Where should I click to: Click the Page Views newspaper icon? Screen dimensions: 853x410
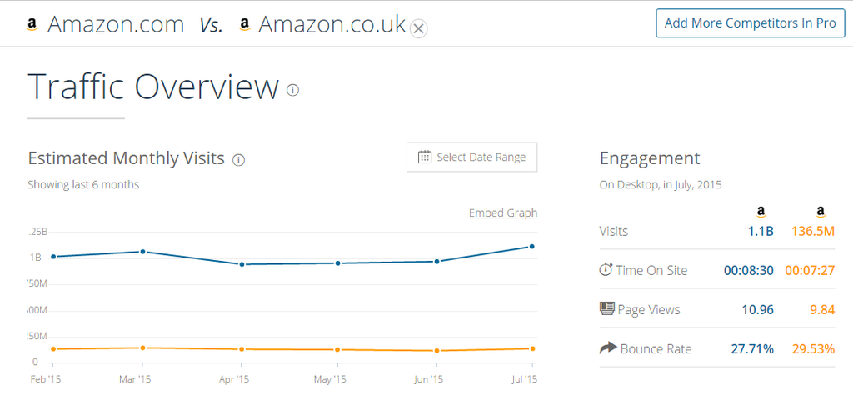(606, 308)
